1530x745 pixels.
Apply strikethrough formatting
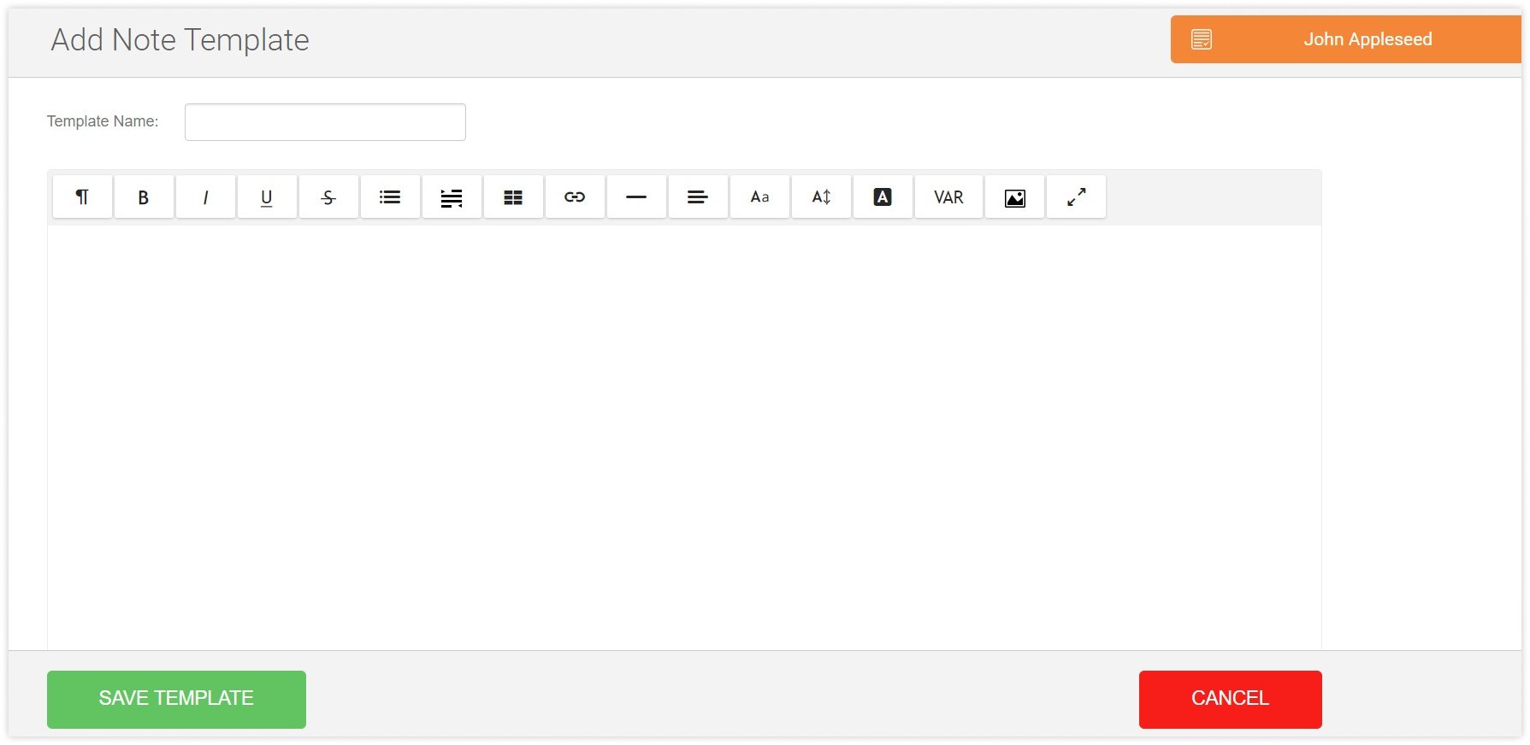point(328,197)
